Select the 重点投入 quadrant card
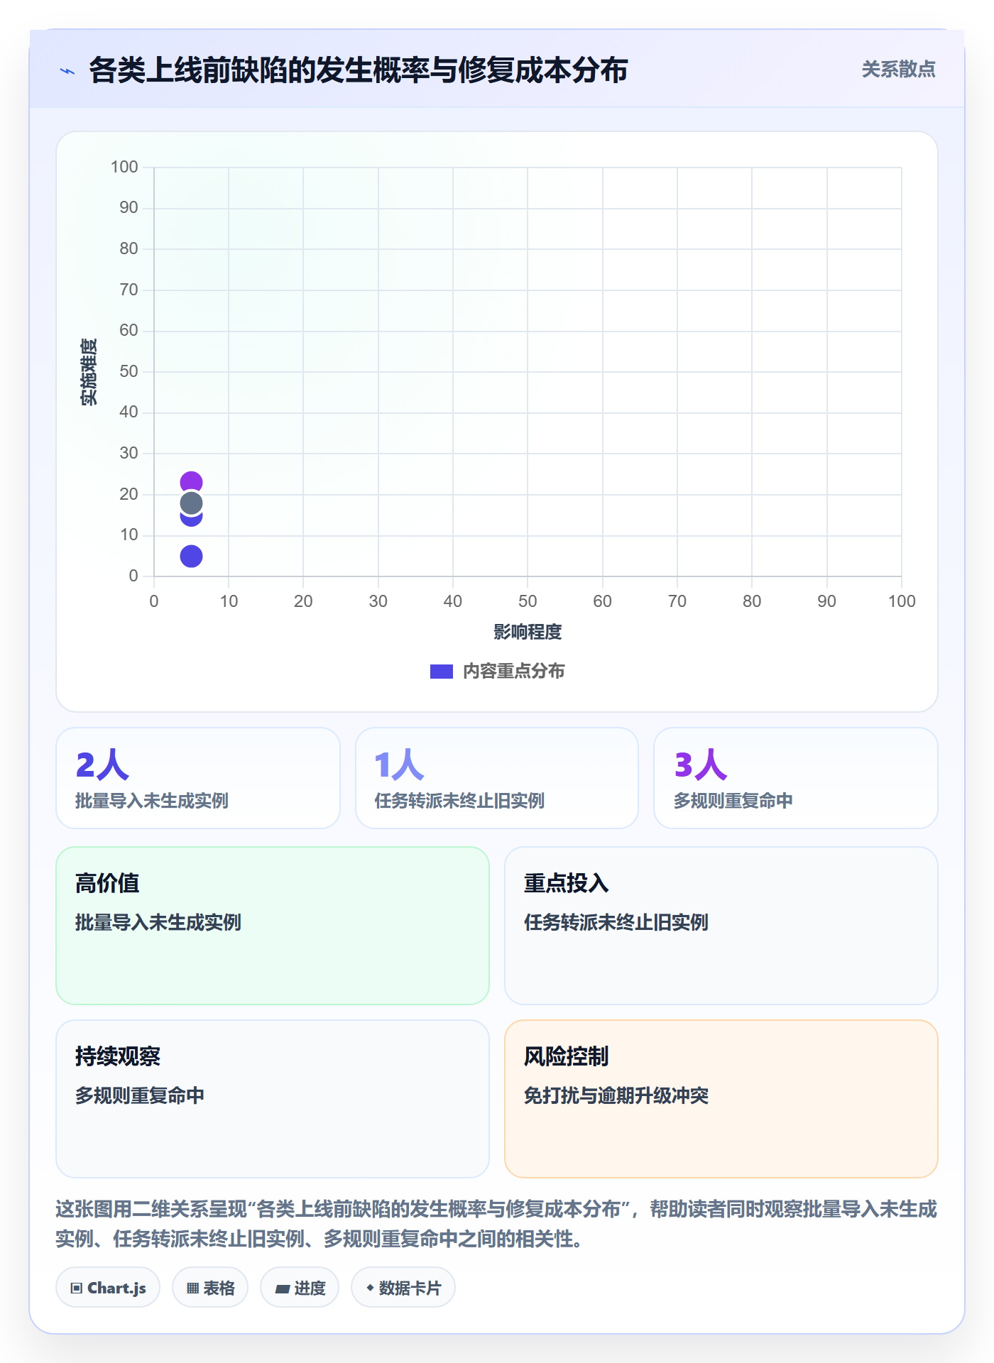Screen dimensions: 994x1363 point(721,926)
